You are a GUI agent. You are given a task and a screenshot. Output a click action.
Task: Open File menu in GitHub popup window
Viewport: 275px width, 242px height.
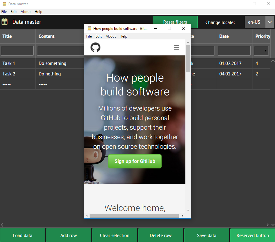89,36
